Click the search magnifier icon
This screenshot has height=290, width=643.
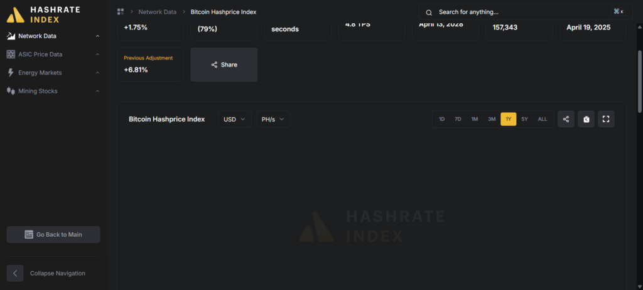[x=429, y=13]
